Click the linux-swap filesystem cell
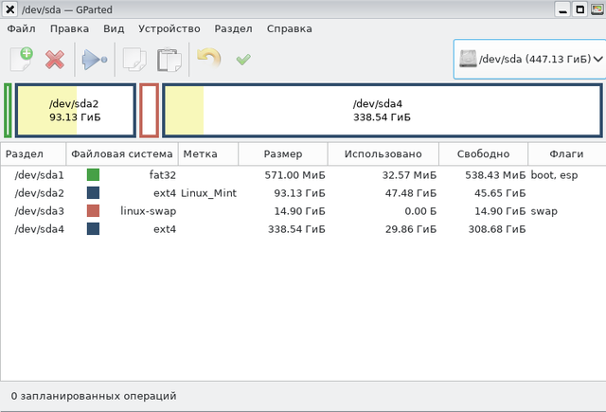Viewport: 606px width, 412px height. 149,211
